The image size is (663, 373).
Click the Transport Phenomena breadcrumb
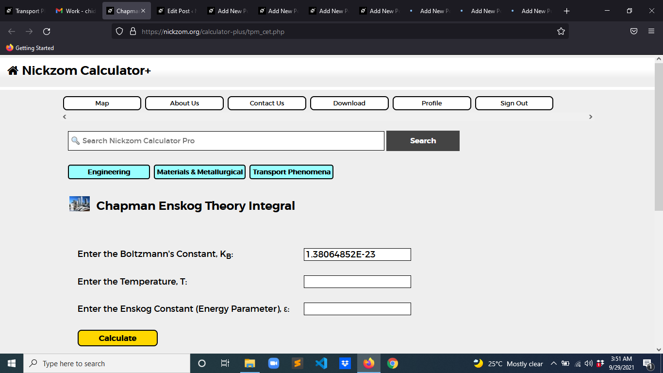tap(291, 172)
